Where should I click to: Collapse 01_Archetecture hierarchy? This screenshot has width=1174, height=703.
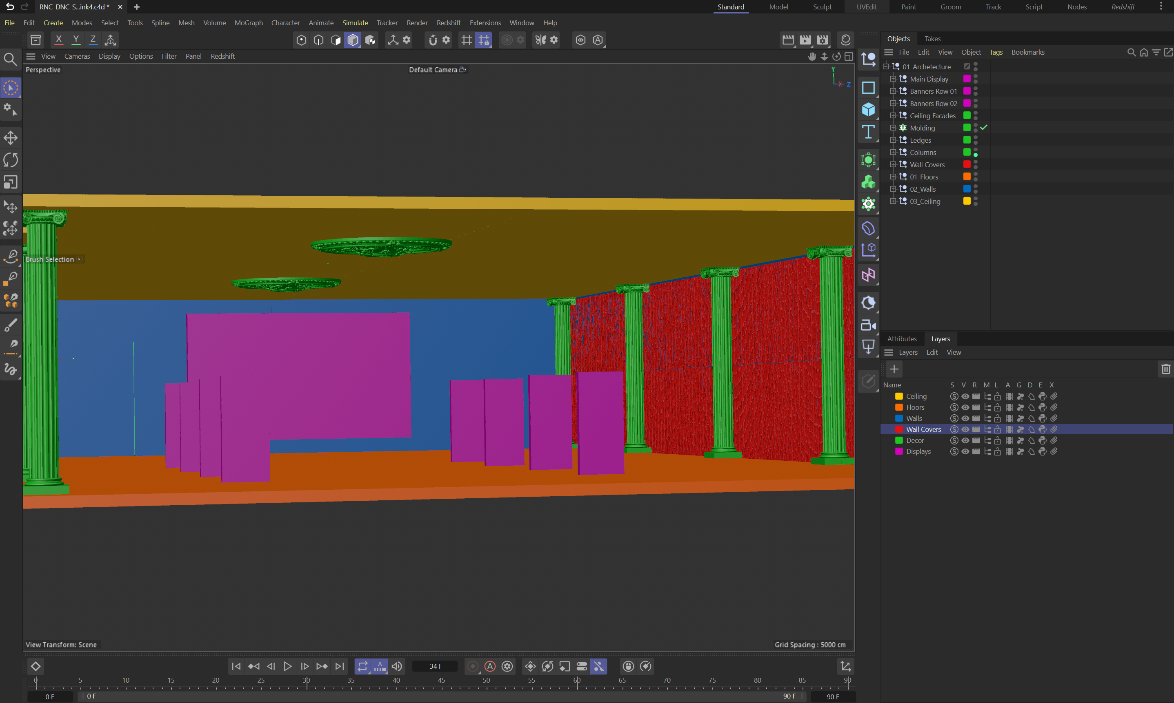[x=886, y=67]
